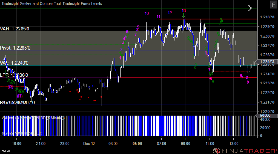
Task: Click the 13:00 time axis label
Action: click(234, 143)
